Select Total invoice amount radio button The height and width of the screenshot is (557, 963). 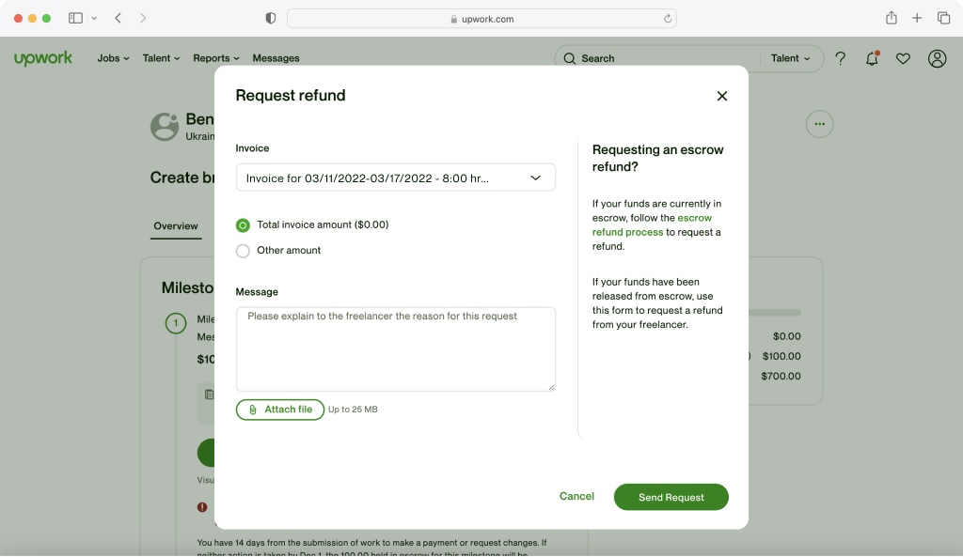coord(244,225)
